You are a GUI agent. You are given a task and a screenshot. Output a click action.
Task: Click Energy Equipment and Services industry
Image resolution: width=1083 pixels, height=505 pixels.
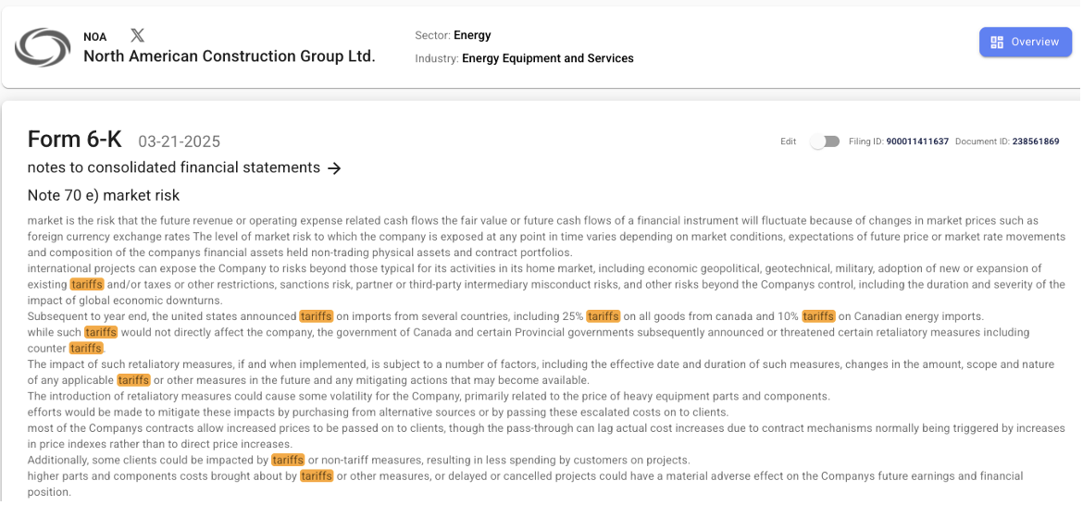(547, 58)
